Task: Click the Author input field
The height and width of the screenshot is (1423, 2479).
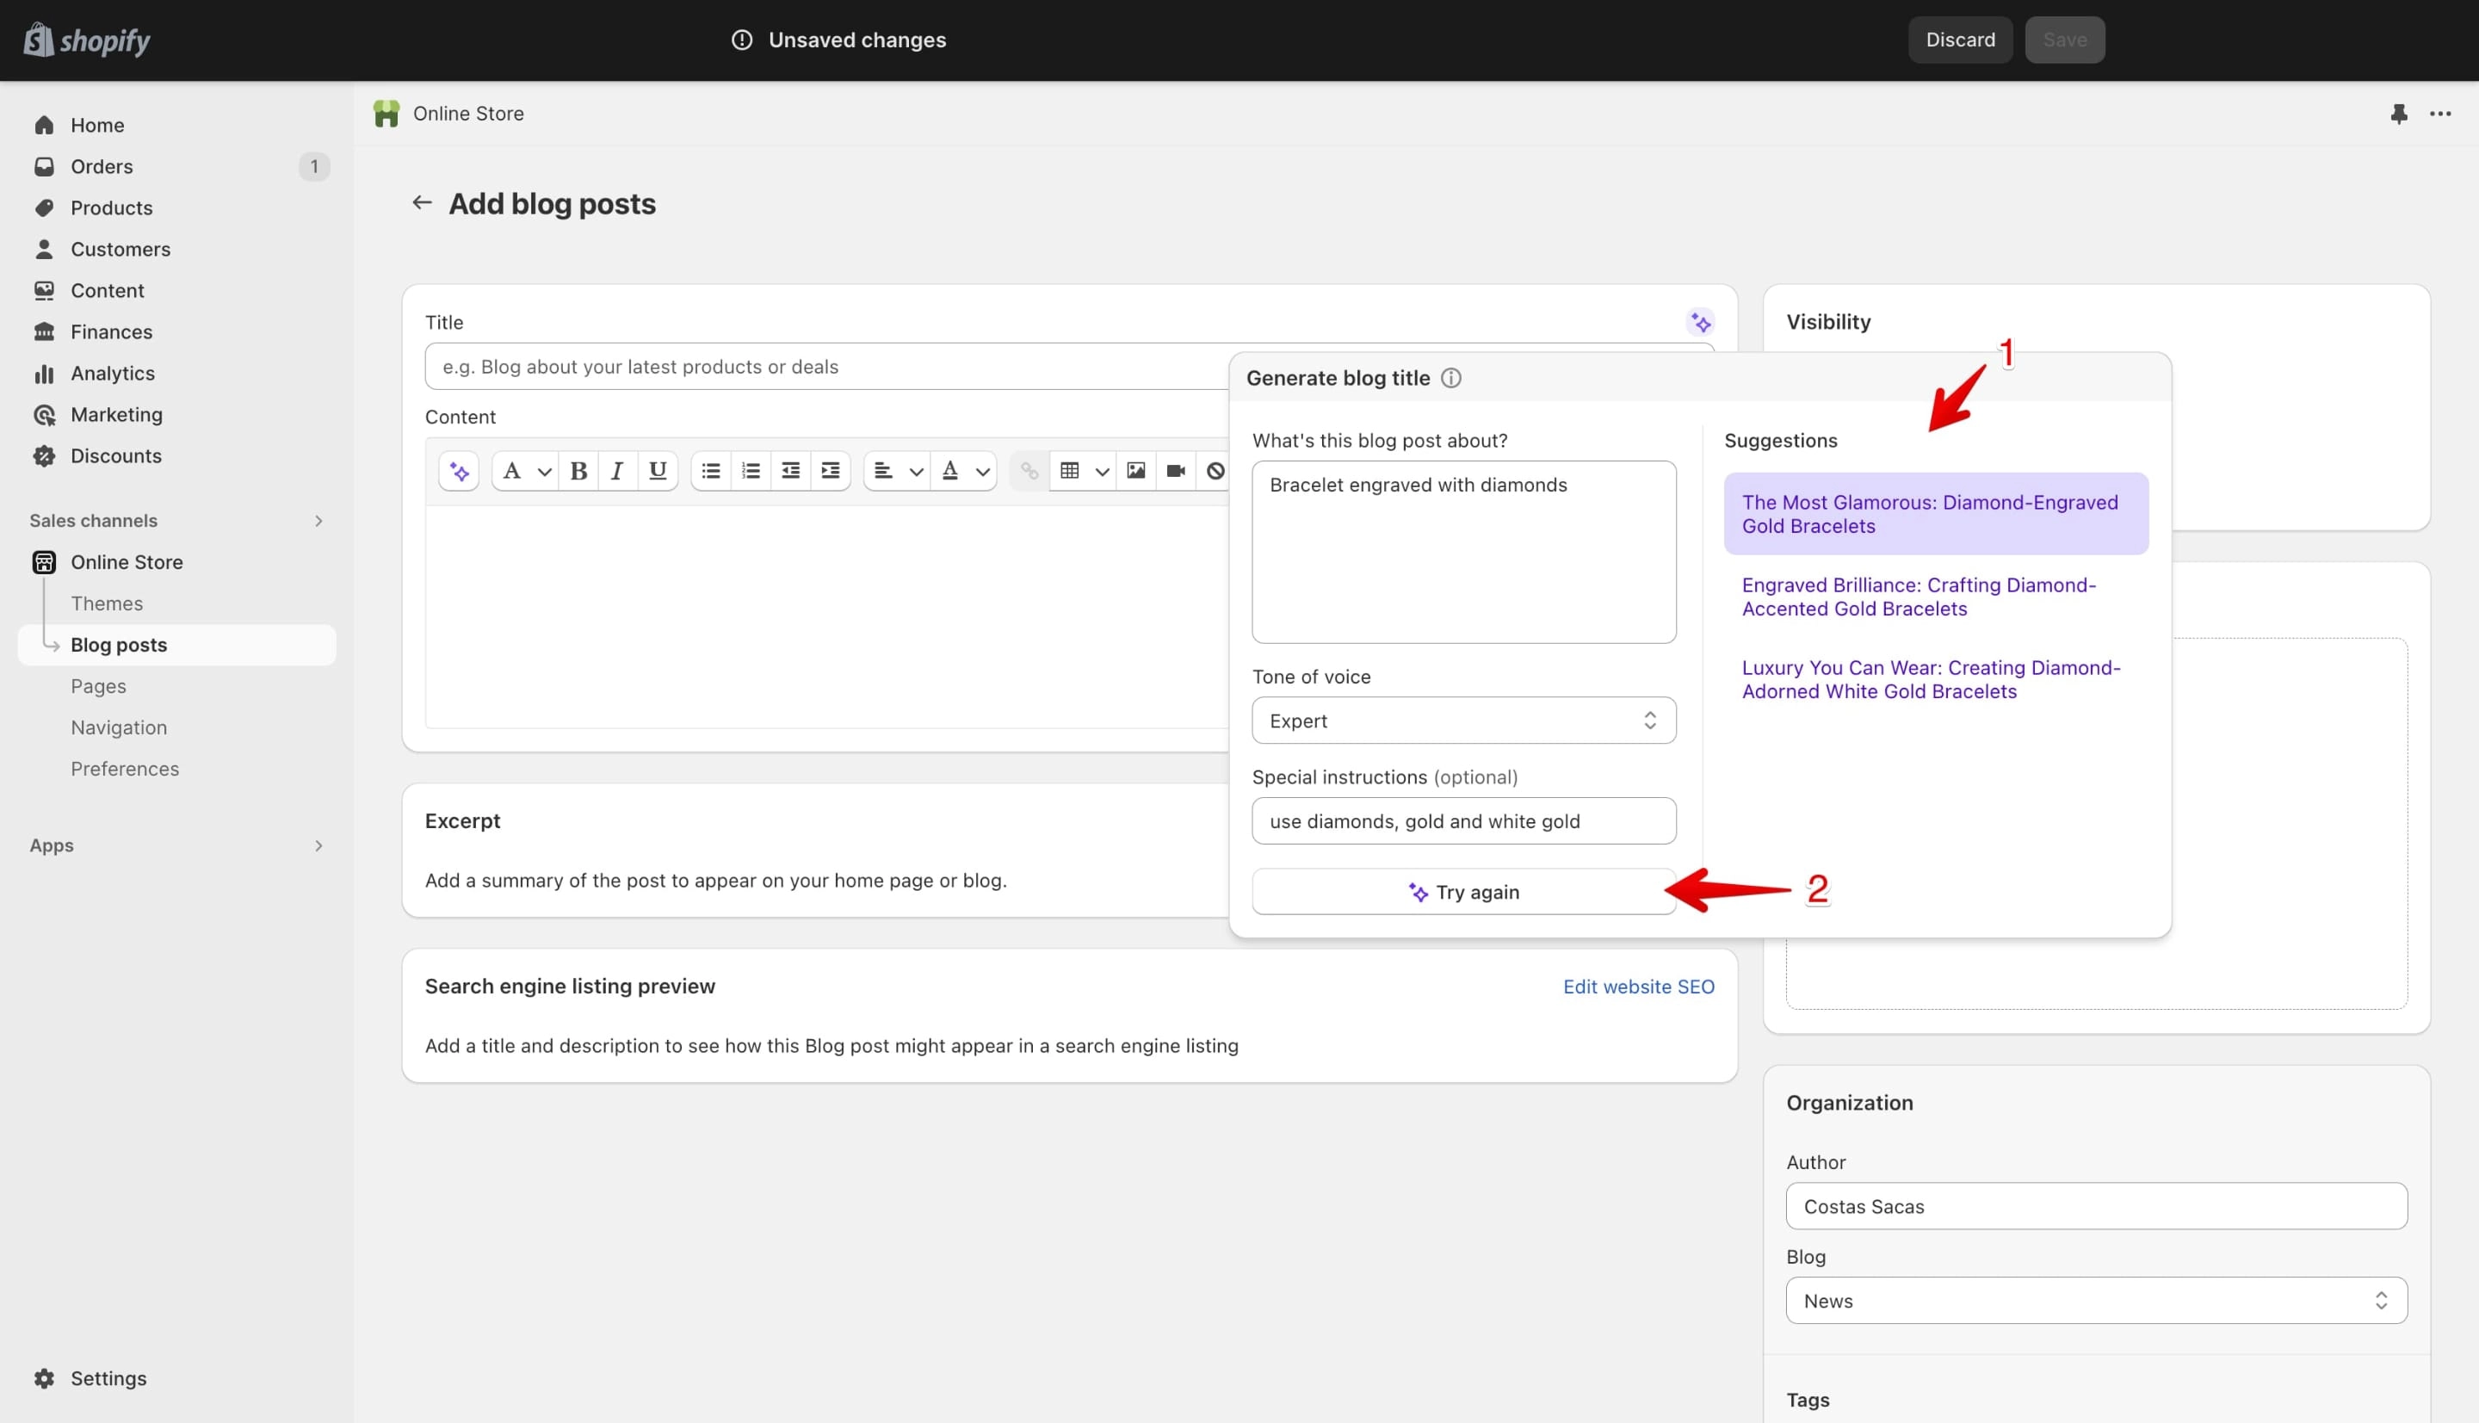Action: point(2096,1207)
